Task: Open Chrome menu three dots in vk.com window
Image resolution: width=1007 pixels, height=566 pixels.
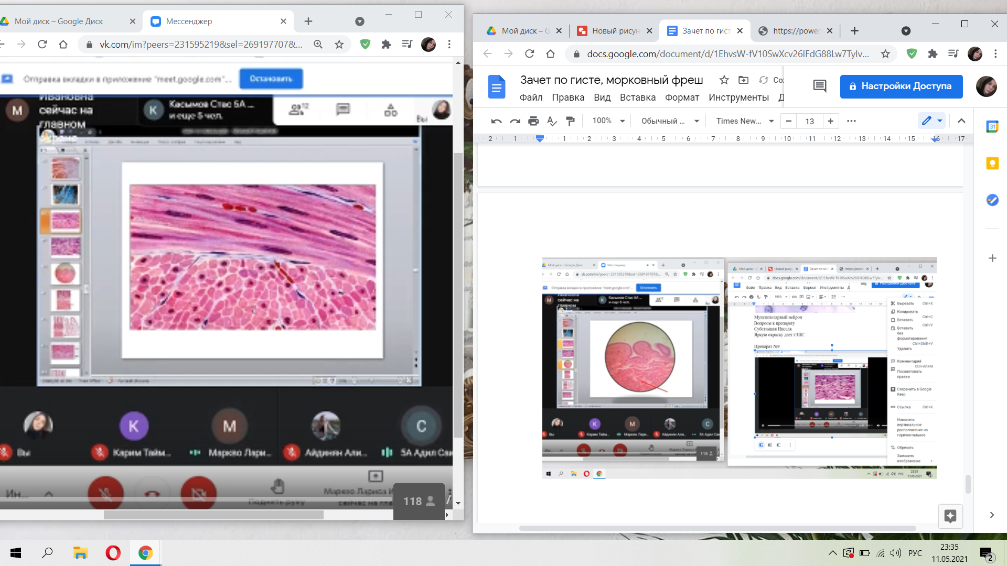Action: [449, 44]
